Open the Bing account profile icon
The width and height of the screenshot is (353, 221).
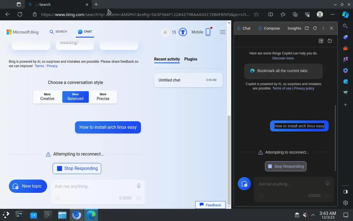click(x=165, y=32)
